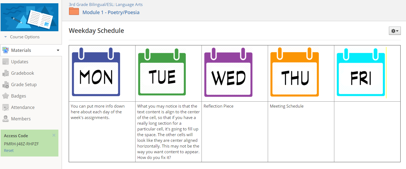Viewport: 406px width, 169px height.
Task: Expand the Course Options menu
Action: pyautogui.click(x=22, y=37)
